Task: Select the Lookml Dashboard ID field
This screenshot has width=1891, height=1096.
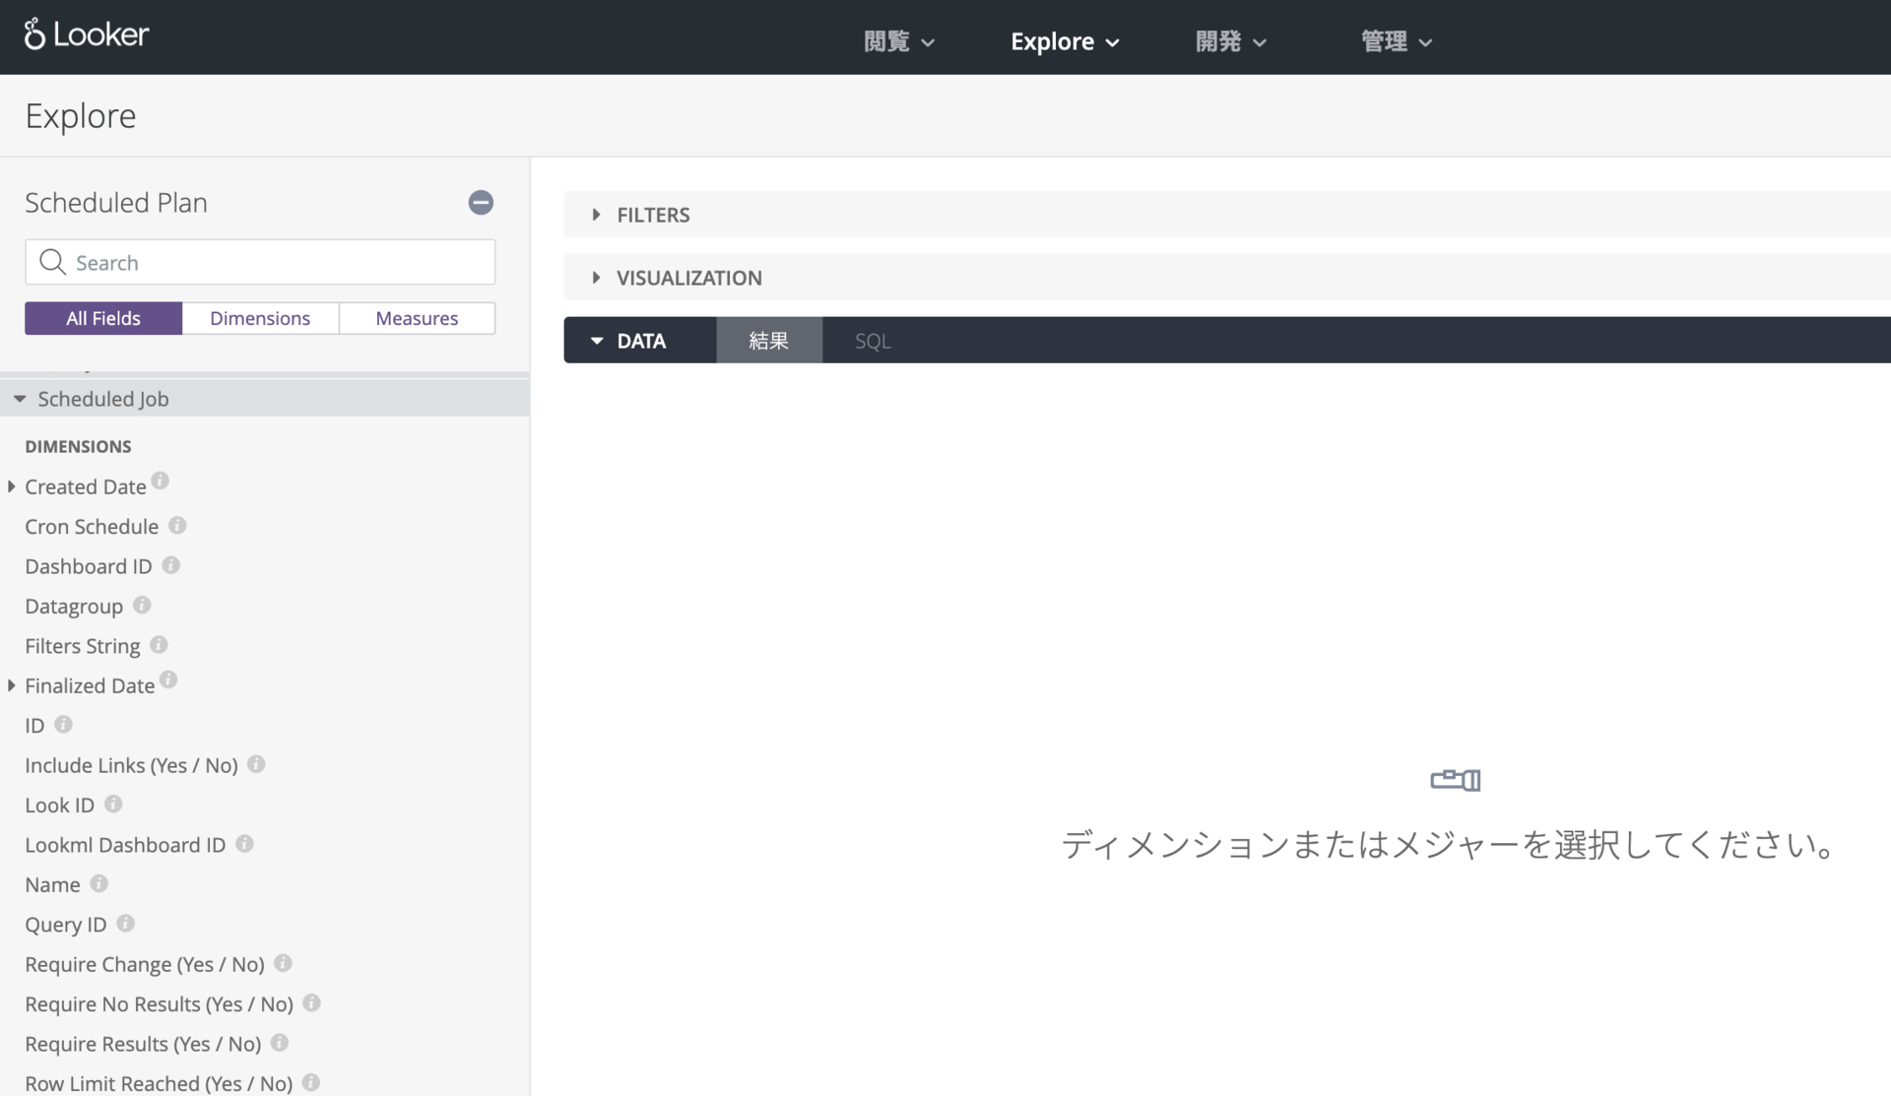Action: click(125, 845)
